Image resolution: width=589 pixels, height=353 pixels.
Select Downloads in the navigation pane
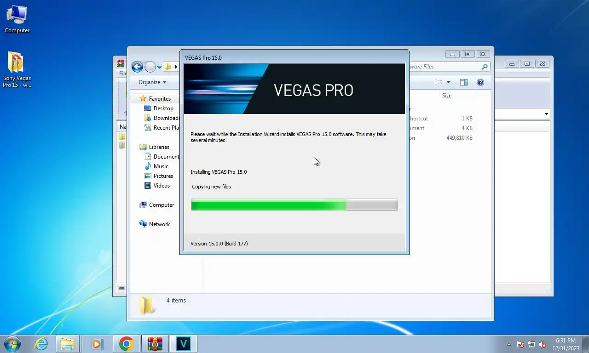[x=166, y=118]
